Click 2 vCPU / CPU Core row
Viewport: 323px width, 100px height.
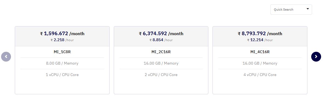click(x=161, y=75)
